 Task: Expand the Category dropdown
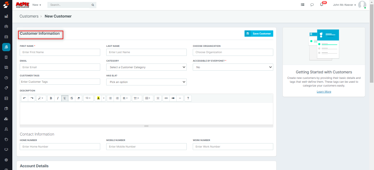pyautogui.click(x=146, y=67)
